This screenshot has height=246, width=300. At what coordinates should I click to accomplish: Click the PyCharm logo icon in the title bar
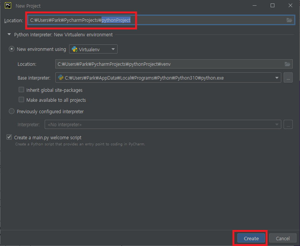coord(8,5)
